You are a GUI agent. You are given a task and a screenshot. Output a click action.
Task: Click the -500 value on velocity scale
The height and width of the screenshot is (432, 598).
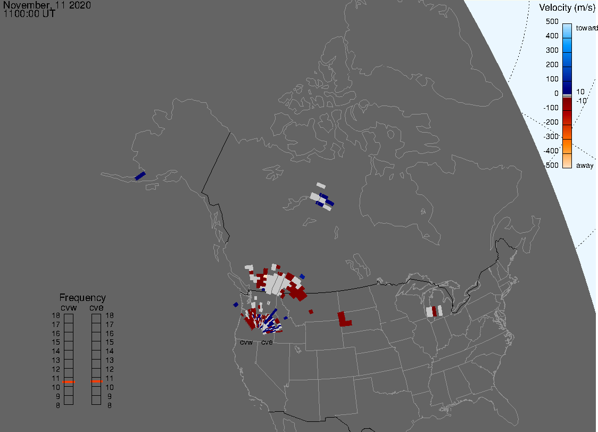pyautogui.click(x=551, y=165)
